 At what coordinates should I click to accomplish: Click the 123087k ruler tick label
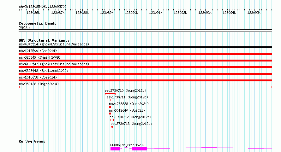(x=58, y=13)
